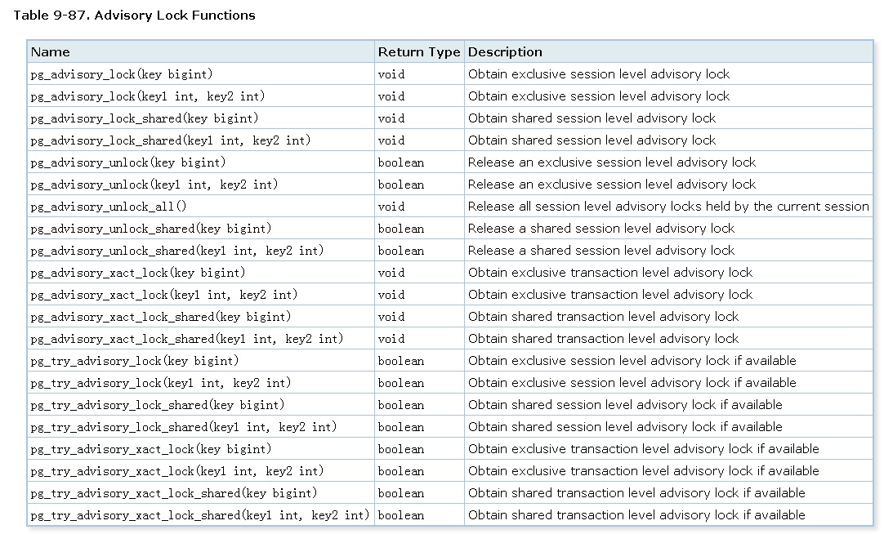Click description for pg_try_advisory_lock(key1 int, key2 int)
This screenshot has height=534, width=884.
coord(632,383)
